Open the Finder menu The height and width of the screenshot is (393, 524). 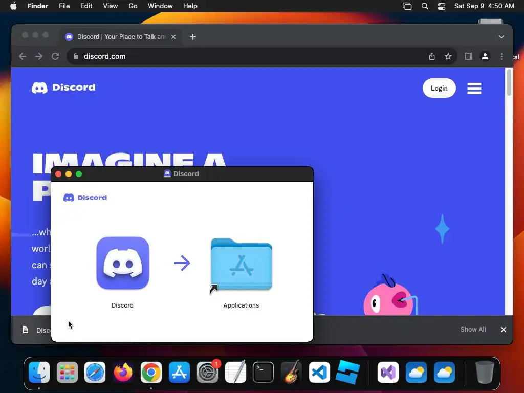pos(38,6)
